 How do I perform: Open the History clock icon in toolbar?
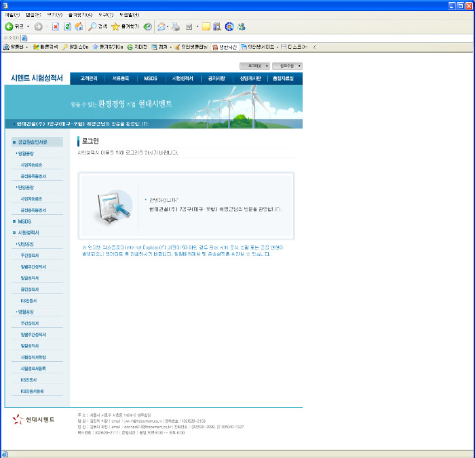(147, 26)
